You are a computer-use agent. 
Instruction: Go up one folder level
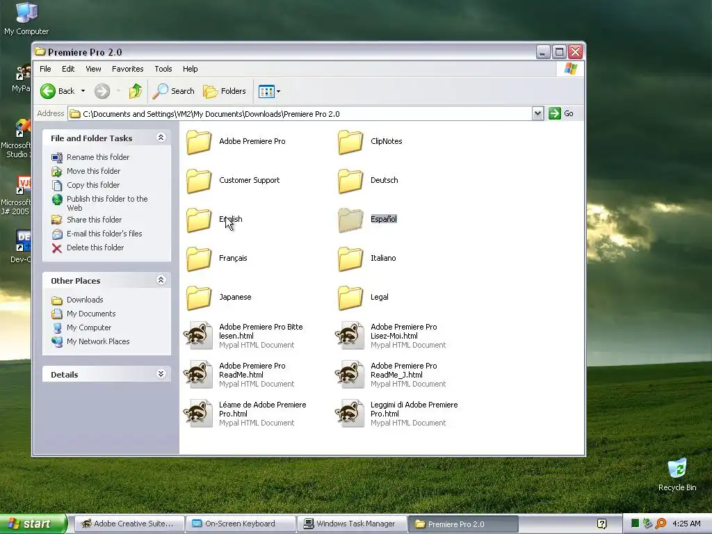coord(136,91)
